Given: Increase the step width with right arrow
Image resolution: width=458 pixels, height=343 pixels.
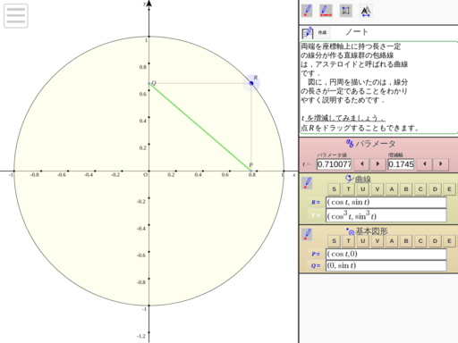Looking at the screenshot, I should click(x=441, y=164).
